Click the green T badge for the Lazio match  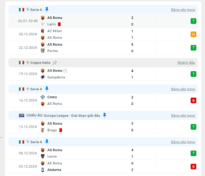pyautogui.click(x=193, y=21)
